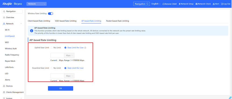Collapse the Network sidebar section chevron
232x99 pixels.
[21, 24]
